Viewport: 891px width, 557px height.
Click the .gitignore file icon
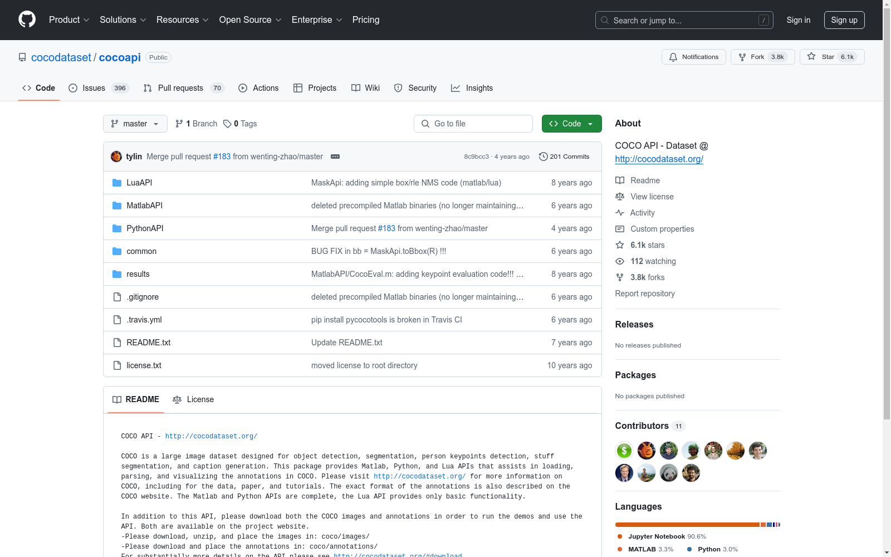pos(117,297)
